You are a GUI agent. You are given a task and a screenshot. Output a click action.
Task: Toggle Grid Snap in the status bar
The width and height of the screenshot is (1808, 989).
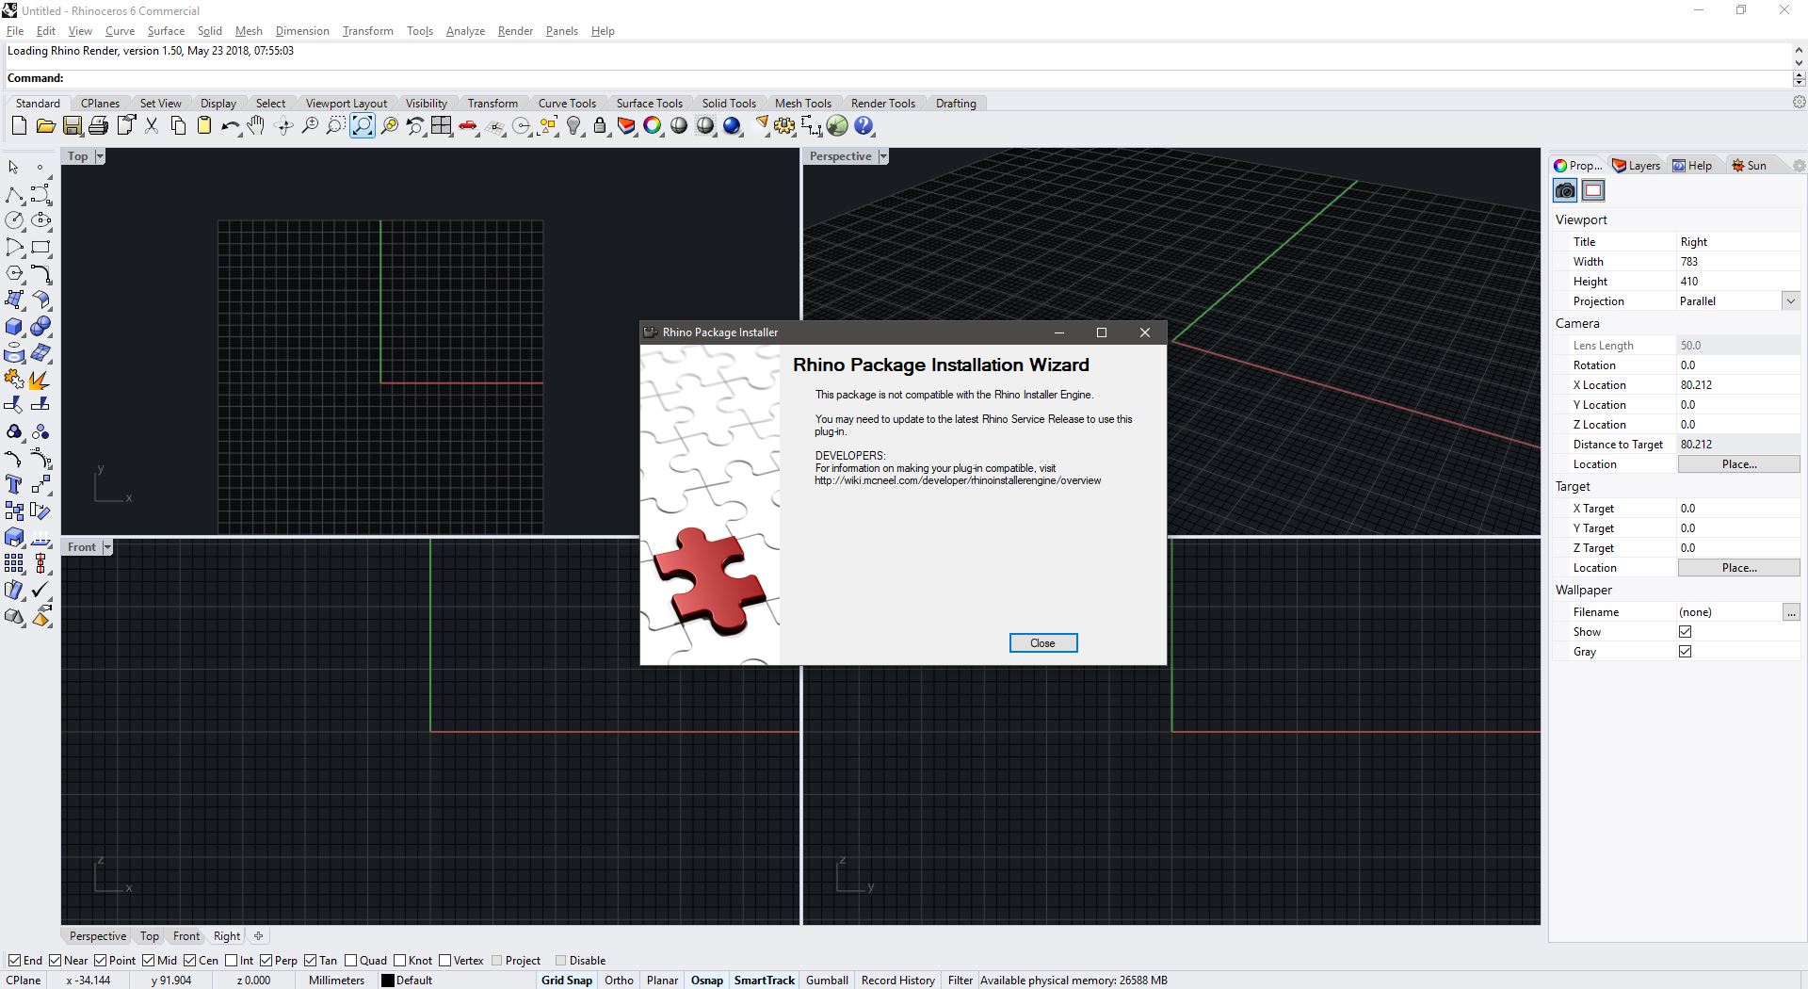[x=567, y=981]
